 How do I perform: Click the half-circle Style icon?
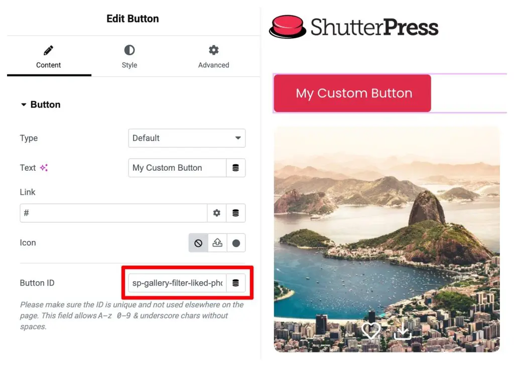130,50
